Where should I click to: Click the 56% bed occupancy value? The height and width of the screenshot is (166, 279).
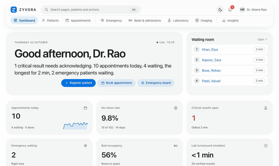(109, 155)
